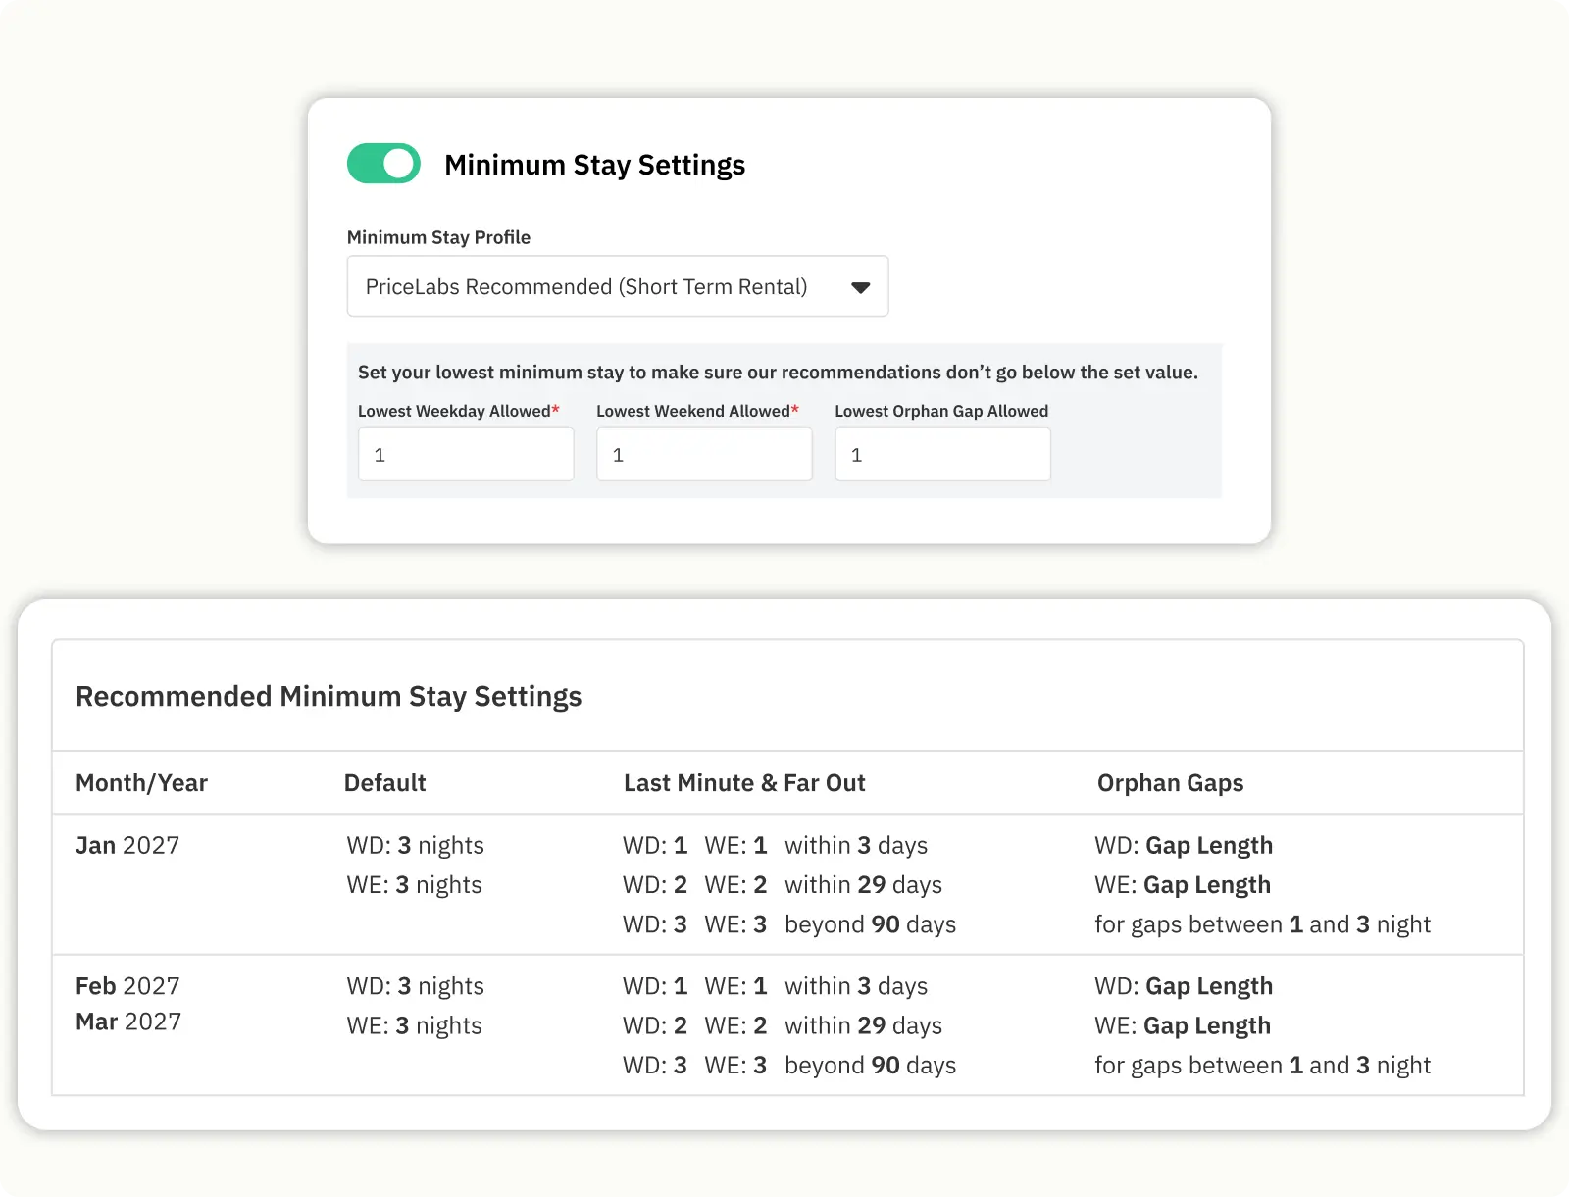Click the Minimum Stay Settings heading

[595, 165]
